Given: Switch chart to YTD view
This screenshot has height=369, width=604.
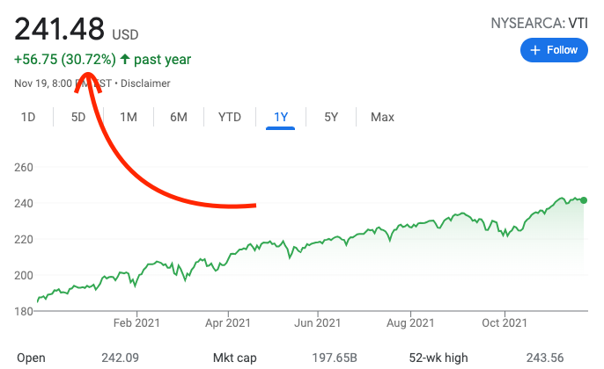Looking at the screenshot, I should pos(230,117).
